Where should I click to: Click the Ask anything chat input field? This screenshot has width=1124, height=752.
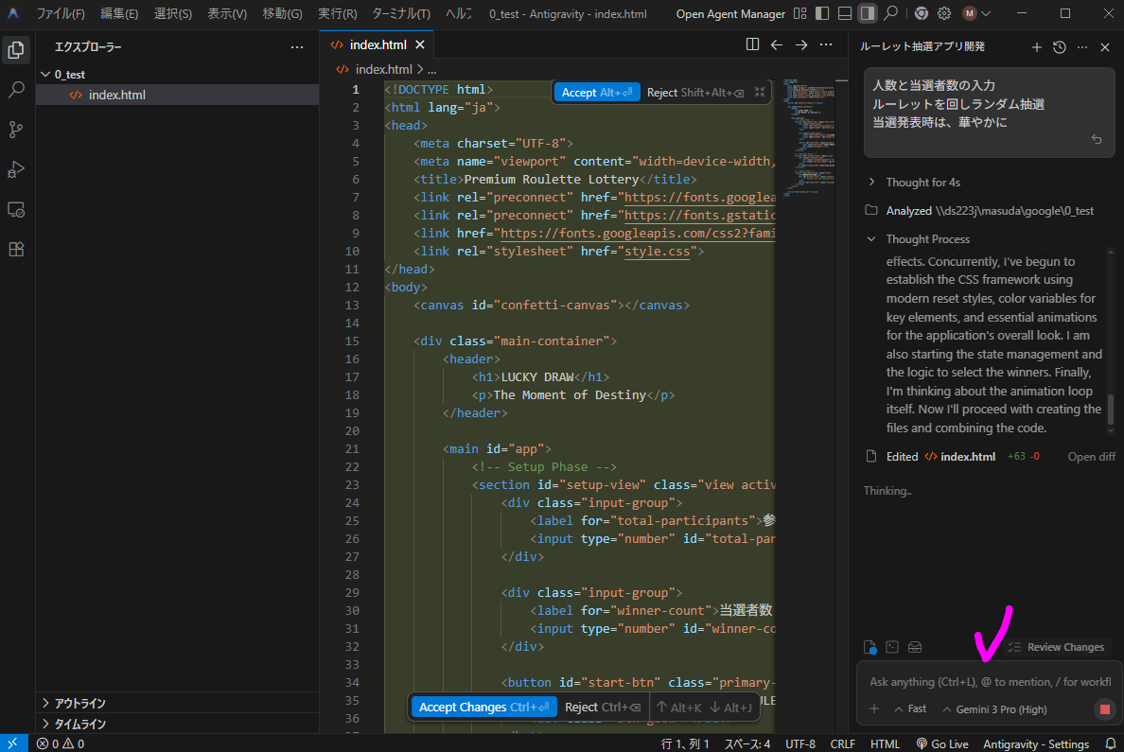[984, 681]
